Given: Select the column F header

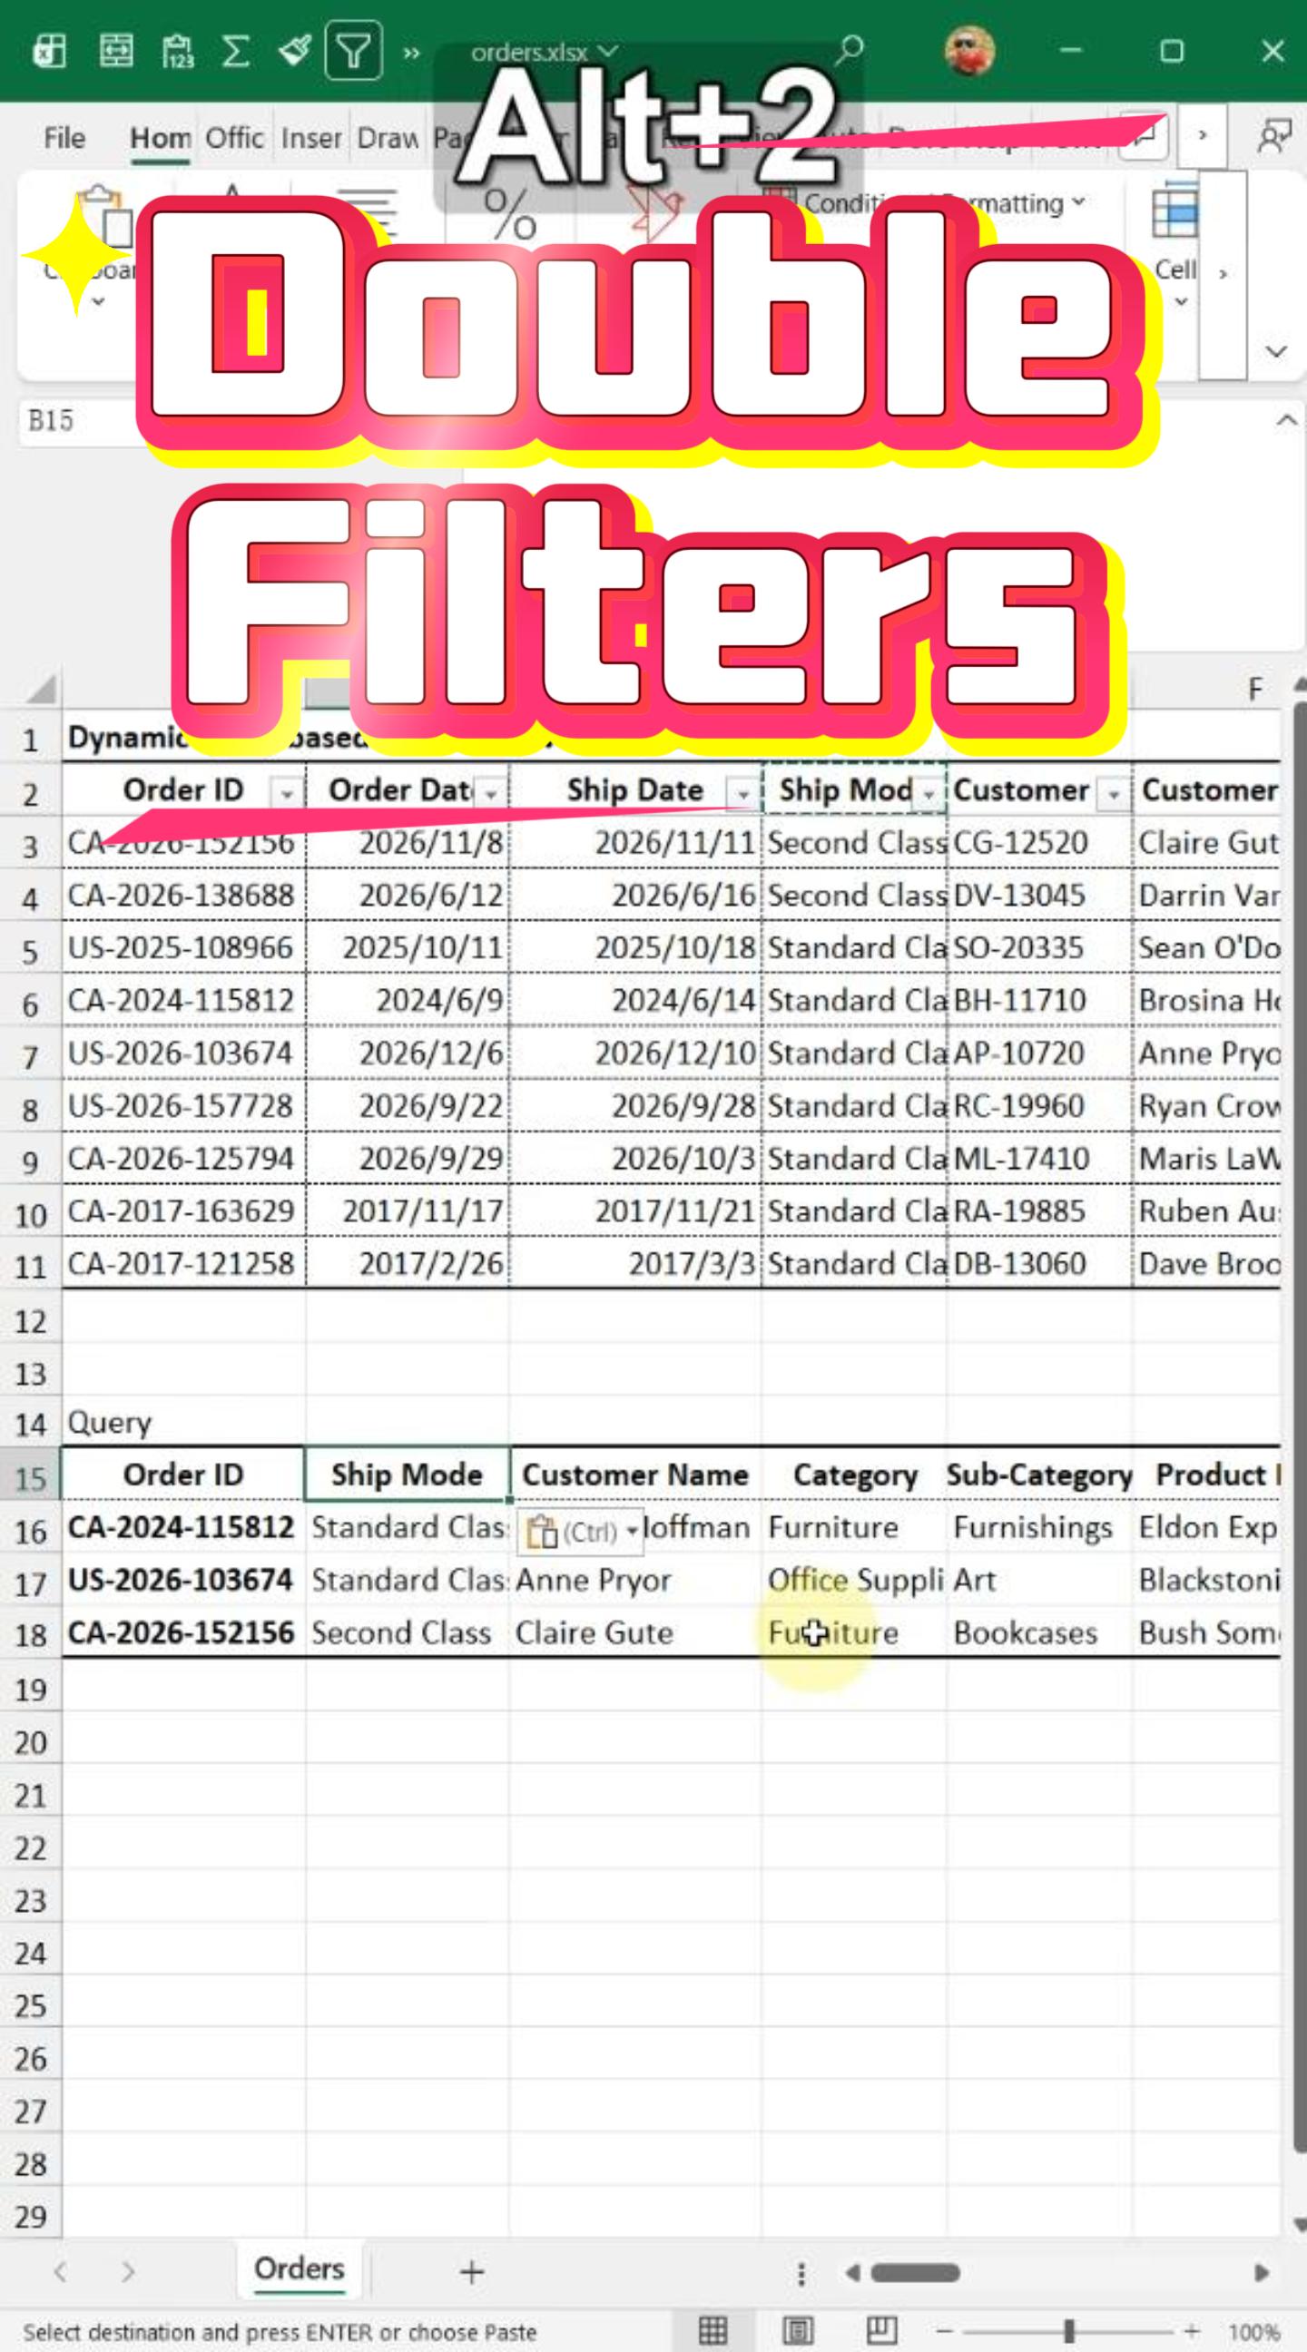Looking at the screenshot, I should (x=1256, y=689).
